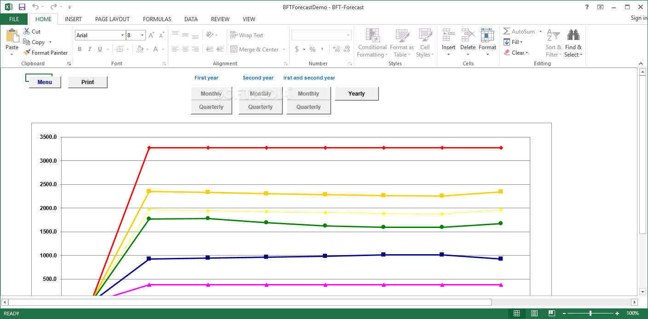Click the Cut scissors icon

click(27, 31)
